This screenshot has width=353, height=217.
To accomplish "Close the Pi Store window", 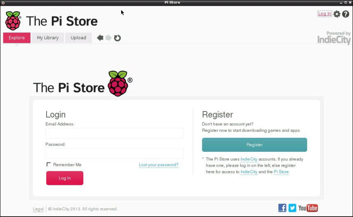I will tap(350, 2).
